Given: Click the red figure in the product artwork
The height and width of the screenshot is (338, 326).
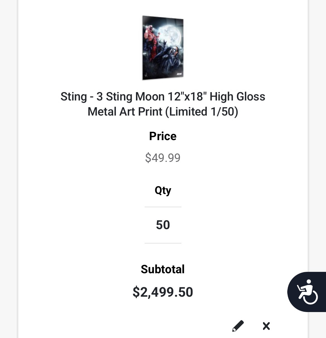Looking at the screenshot, I should tap(150, 42).
